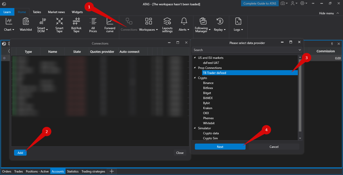The image size is (343, 175).
Task: Open the Complete Guide to ATAS
Action: pos(260,3)
